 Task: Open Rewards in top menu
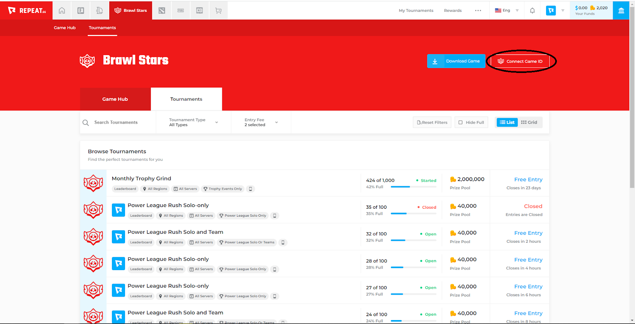(x=453, y=11)
